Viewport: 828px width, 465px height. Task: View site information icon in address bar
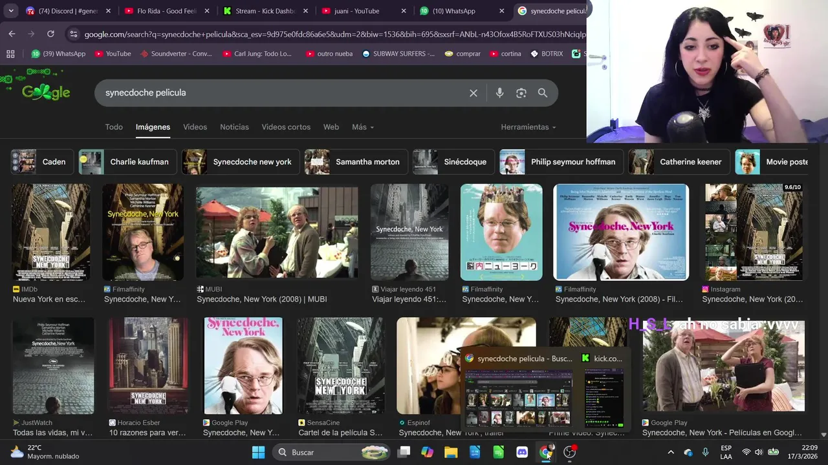tap(73, 34)
